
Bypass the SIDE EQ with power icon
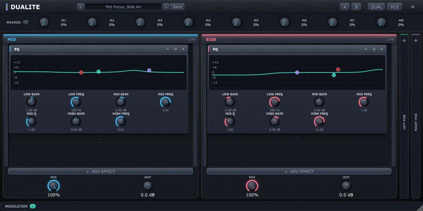point(374,49)
